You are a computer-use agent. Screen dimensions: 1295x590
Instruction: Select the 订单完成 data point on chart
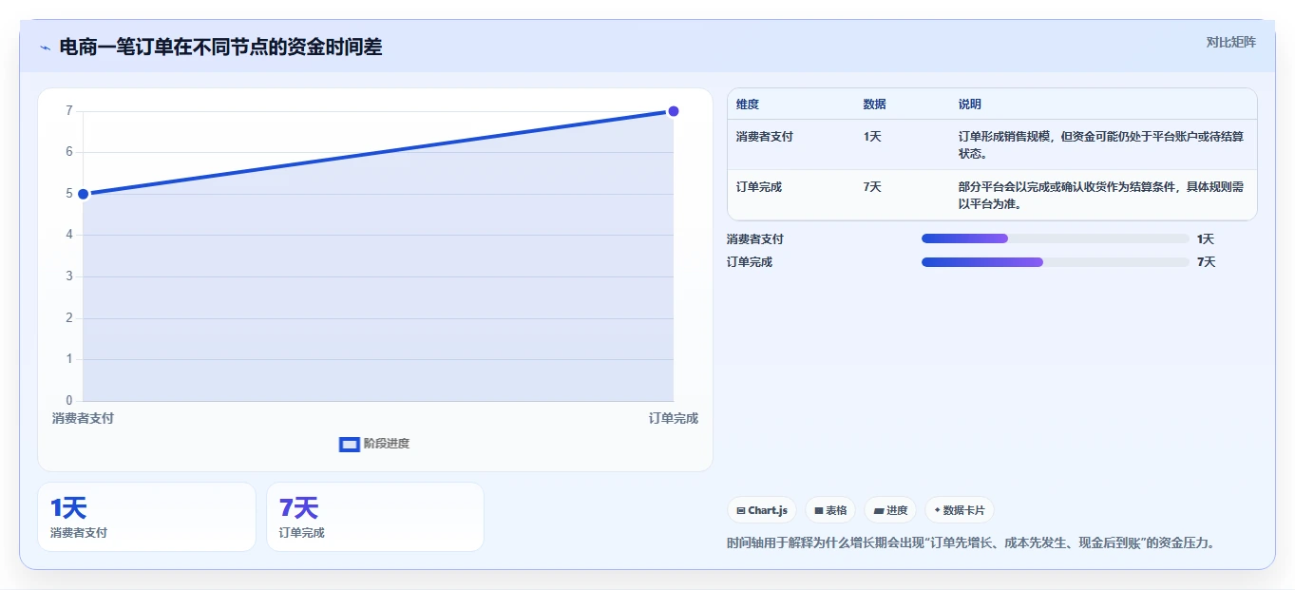pos(674,111)
